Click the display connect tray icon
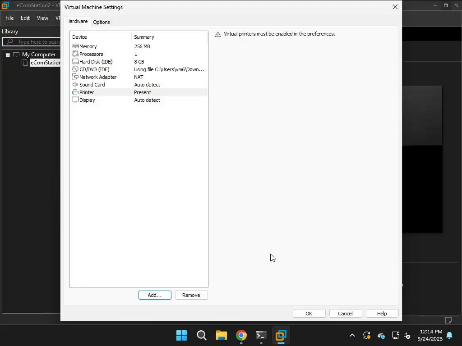Viewport: 462px width, 346px height. [395, 335]
